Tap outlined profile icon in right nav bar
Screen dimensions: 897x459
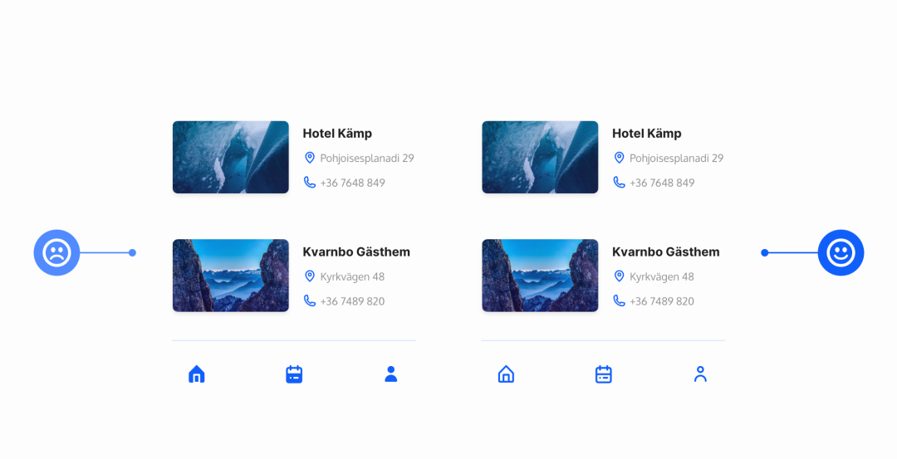coord(700,374)
